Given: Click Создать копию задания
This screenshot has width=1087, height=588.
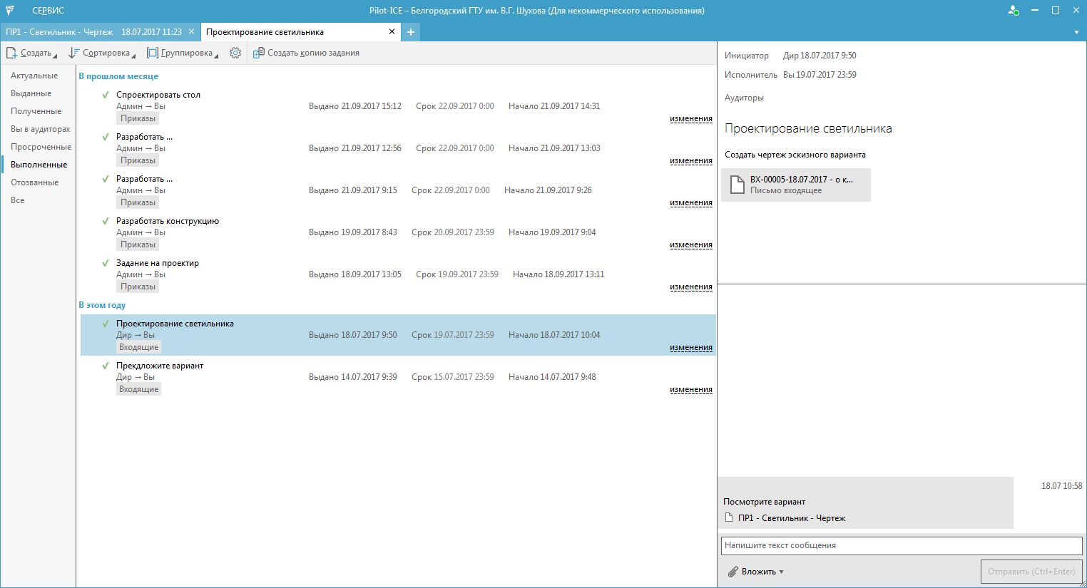Looking at the screenshot, I should point(306,53).
